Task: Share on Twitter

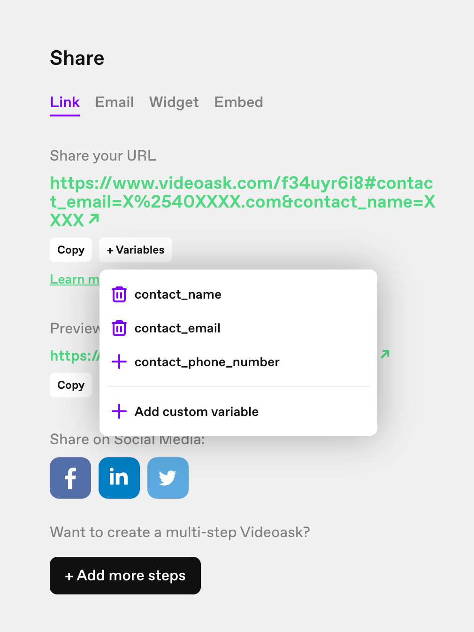Action: (x=168, y=478)
